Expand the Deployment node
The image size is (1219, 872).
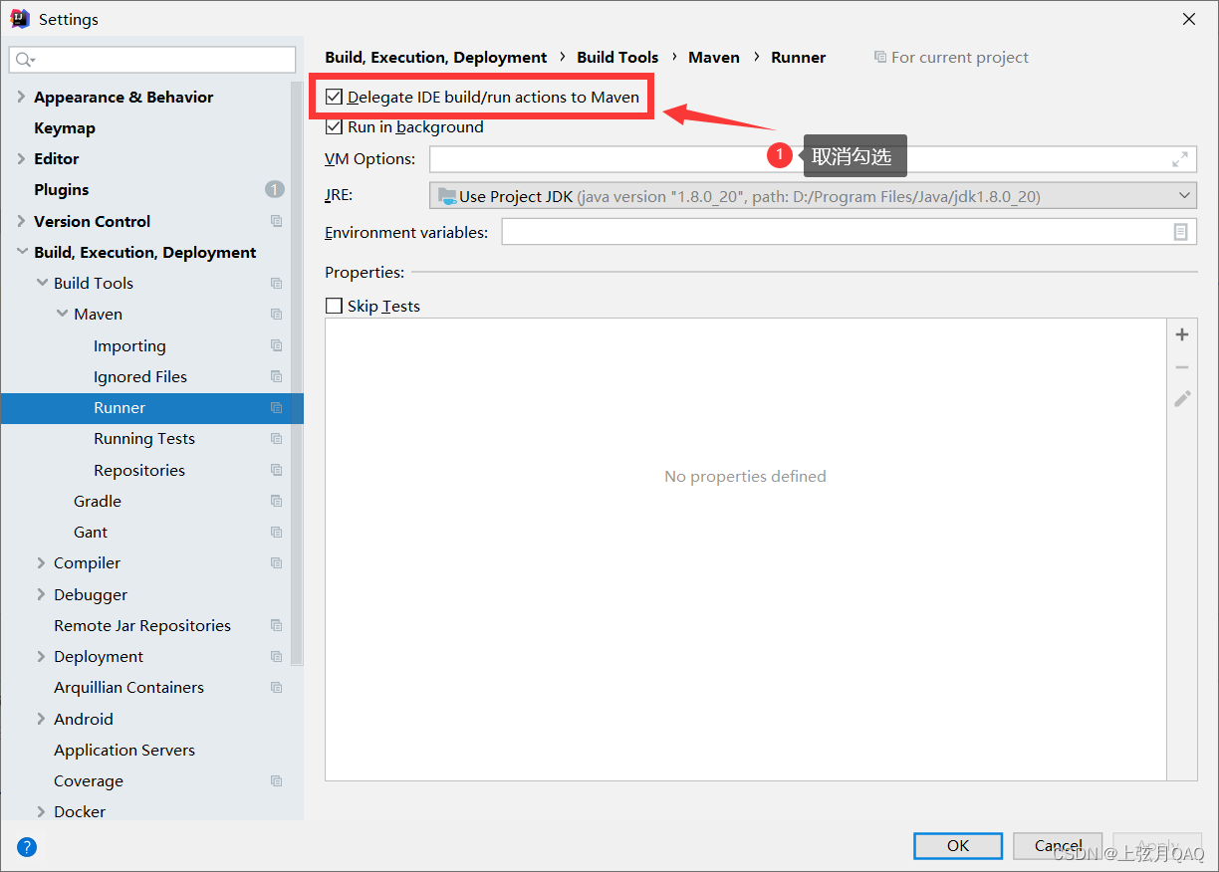coord(42,656)
